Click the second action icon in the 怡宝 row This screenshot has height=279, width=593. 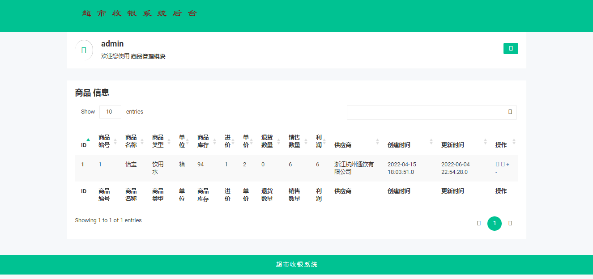click(503, 164)
